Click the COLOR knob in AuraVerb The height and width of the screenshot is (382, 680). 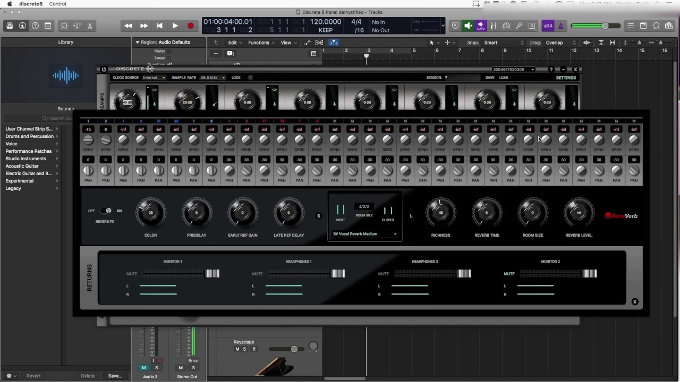click(x=150, y=213)
